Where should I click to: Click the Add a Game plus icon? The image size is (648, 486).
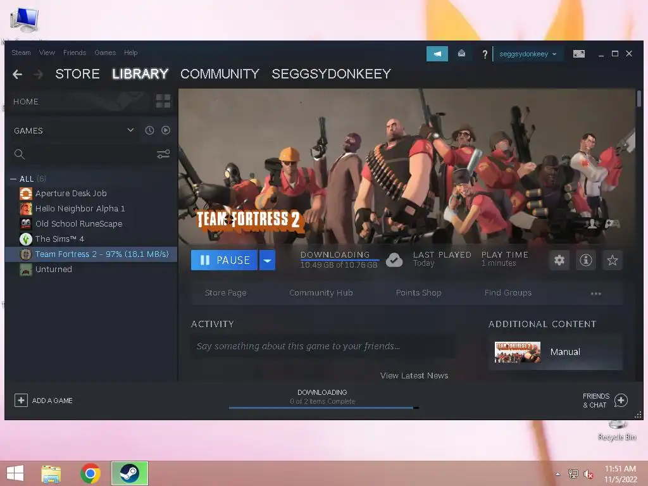tap(21, 400)
